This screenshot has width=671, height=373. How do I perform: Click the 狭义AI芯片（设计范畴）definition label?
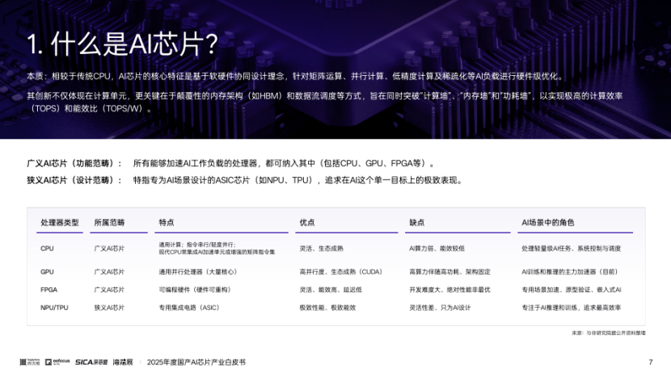(x=74, y=180)
